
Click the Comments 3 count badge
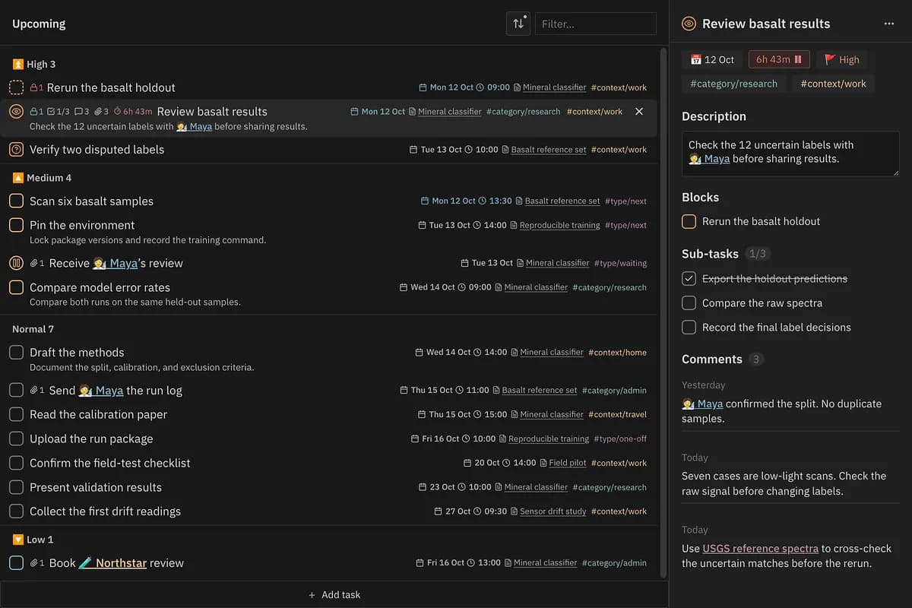pyautogui.click(x=755, y=359)
